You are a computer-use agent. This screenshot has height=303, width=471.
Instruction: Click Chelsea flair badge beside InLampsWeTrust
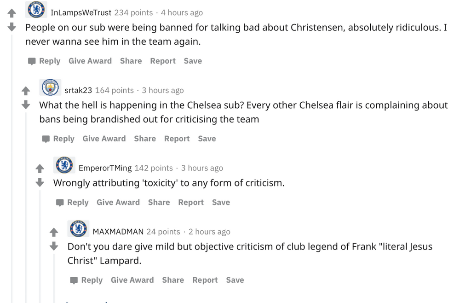[x=36, y=10]
